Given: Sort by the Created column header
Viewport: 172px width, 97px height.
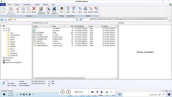Looking at the screenshot, I should pyautogui.click(x=109, y=26).
